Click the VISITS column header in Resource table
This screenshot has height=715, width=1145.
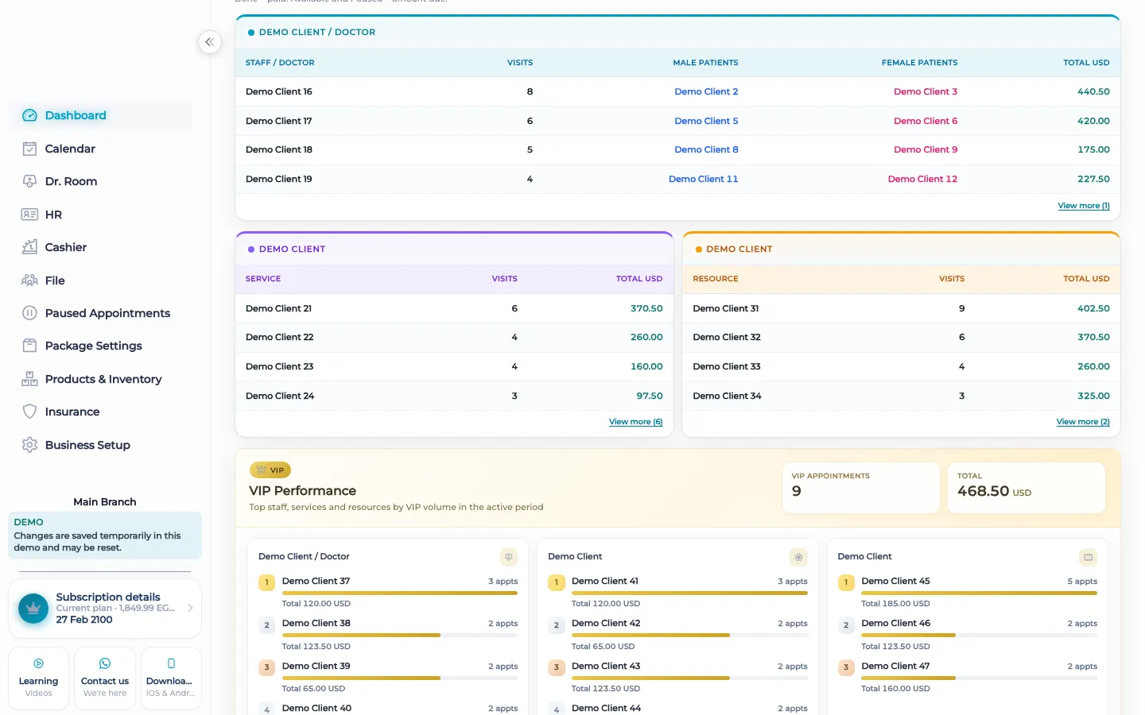click(x=952, y=279)
